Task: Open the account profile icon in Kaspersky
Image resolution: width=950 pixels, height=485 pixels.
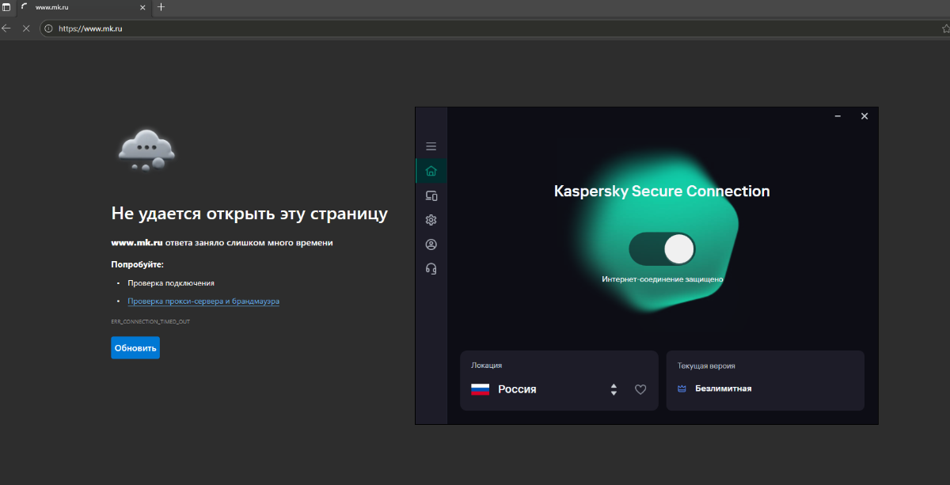Action: click(431, 244)
